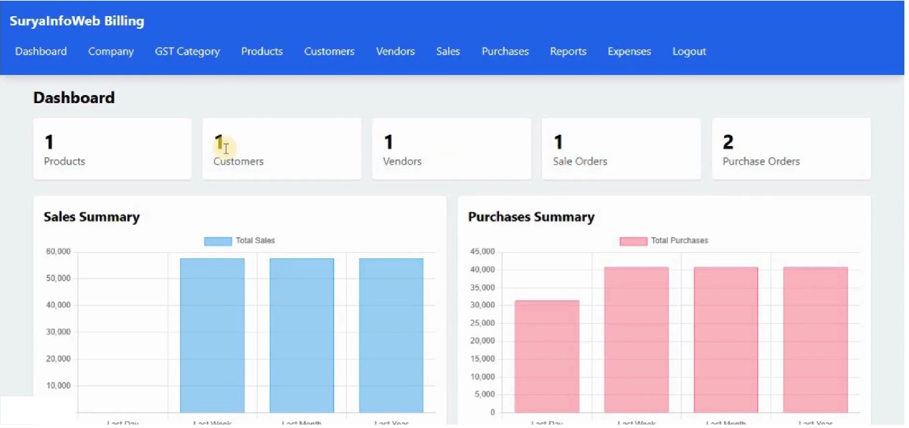Navigate to the Vendors page
The image size is (909, 428).
click(x=395, y=51)
